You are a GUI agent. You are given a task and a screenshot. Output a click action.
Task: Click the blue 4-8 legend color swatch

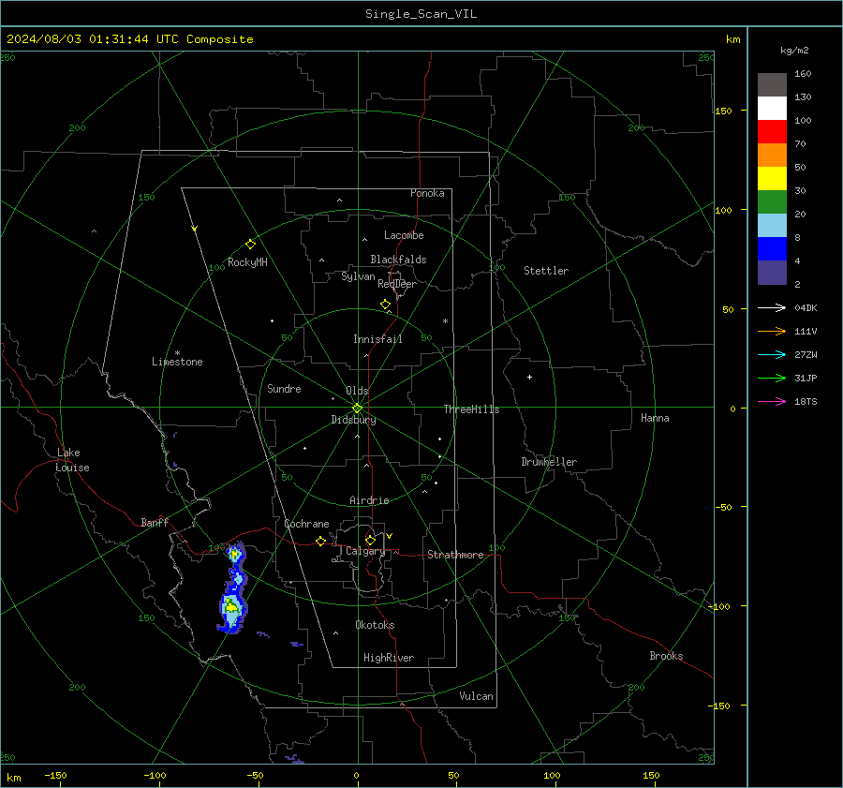pyautogui.click(x=772, y=249)
